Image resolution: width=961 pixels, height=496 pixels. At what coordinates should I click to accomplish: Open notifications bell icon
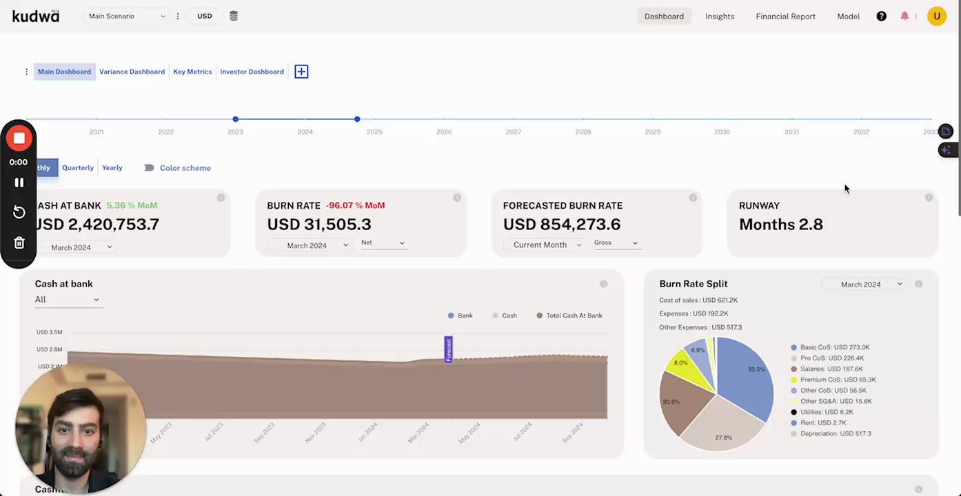[904, 16]
